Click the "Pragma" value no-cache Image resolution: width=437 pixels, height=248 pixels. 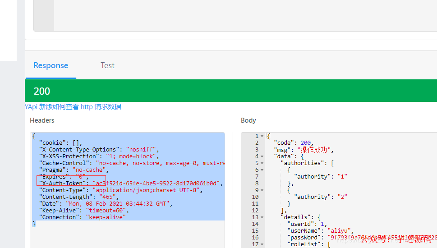point(89,170)
